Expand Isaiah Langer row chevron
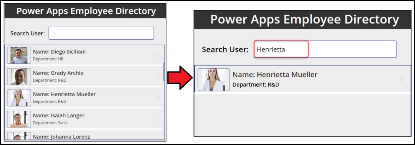 (x=158, y=119)
